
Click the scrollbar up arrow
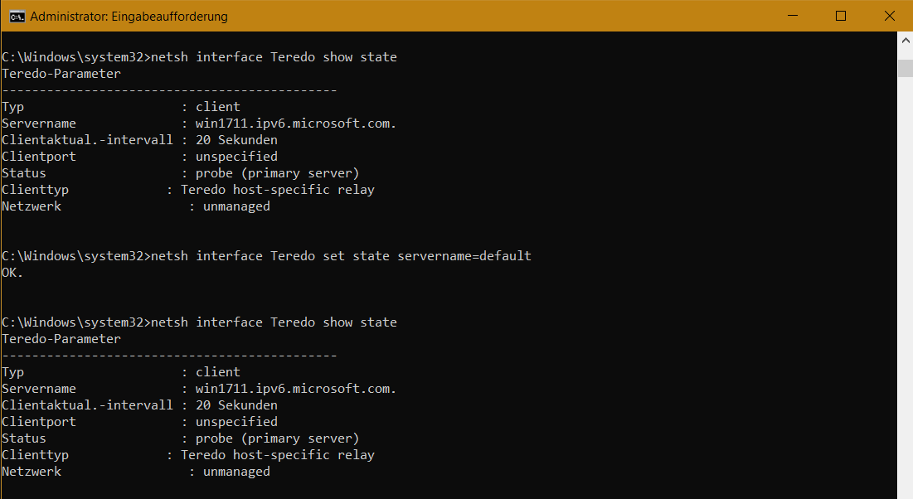(x=906, y=41)
